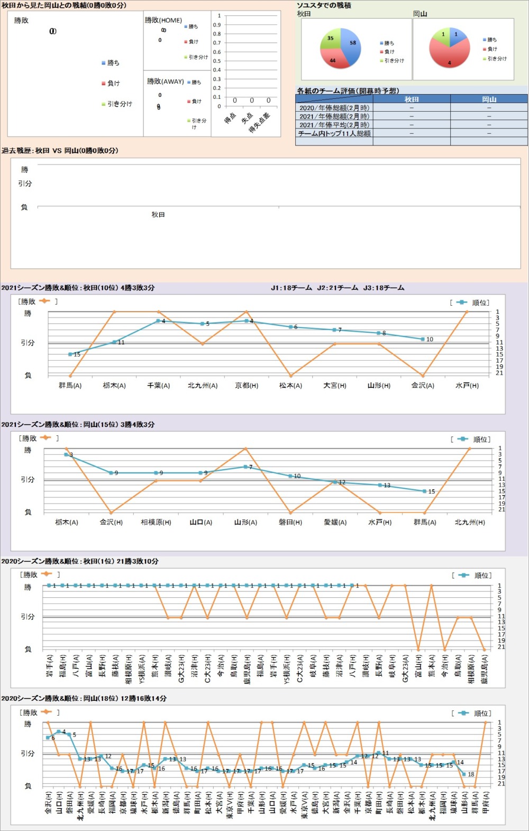Select the 秋田 column header in evaluation table
Screen dimensions: 529x831
pyautogui.click(x=412, y=99)
